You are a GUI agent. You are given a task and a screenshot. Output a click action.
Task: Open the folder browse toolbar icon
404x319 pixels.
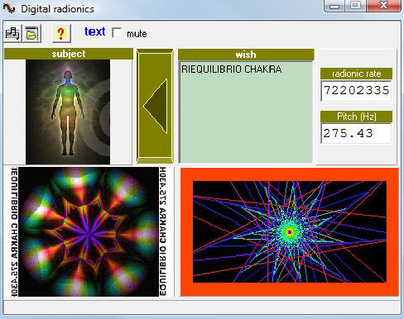coord(31,33)
